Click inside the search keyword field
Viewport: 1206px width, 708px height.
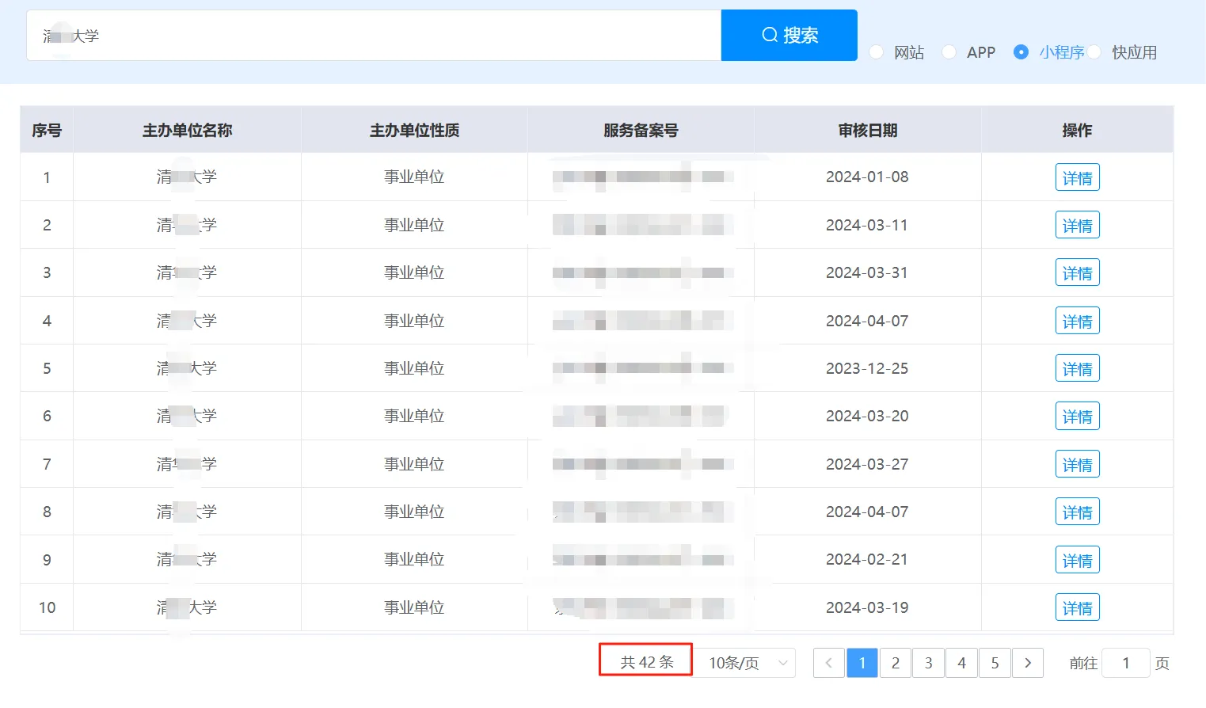372,35
